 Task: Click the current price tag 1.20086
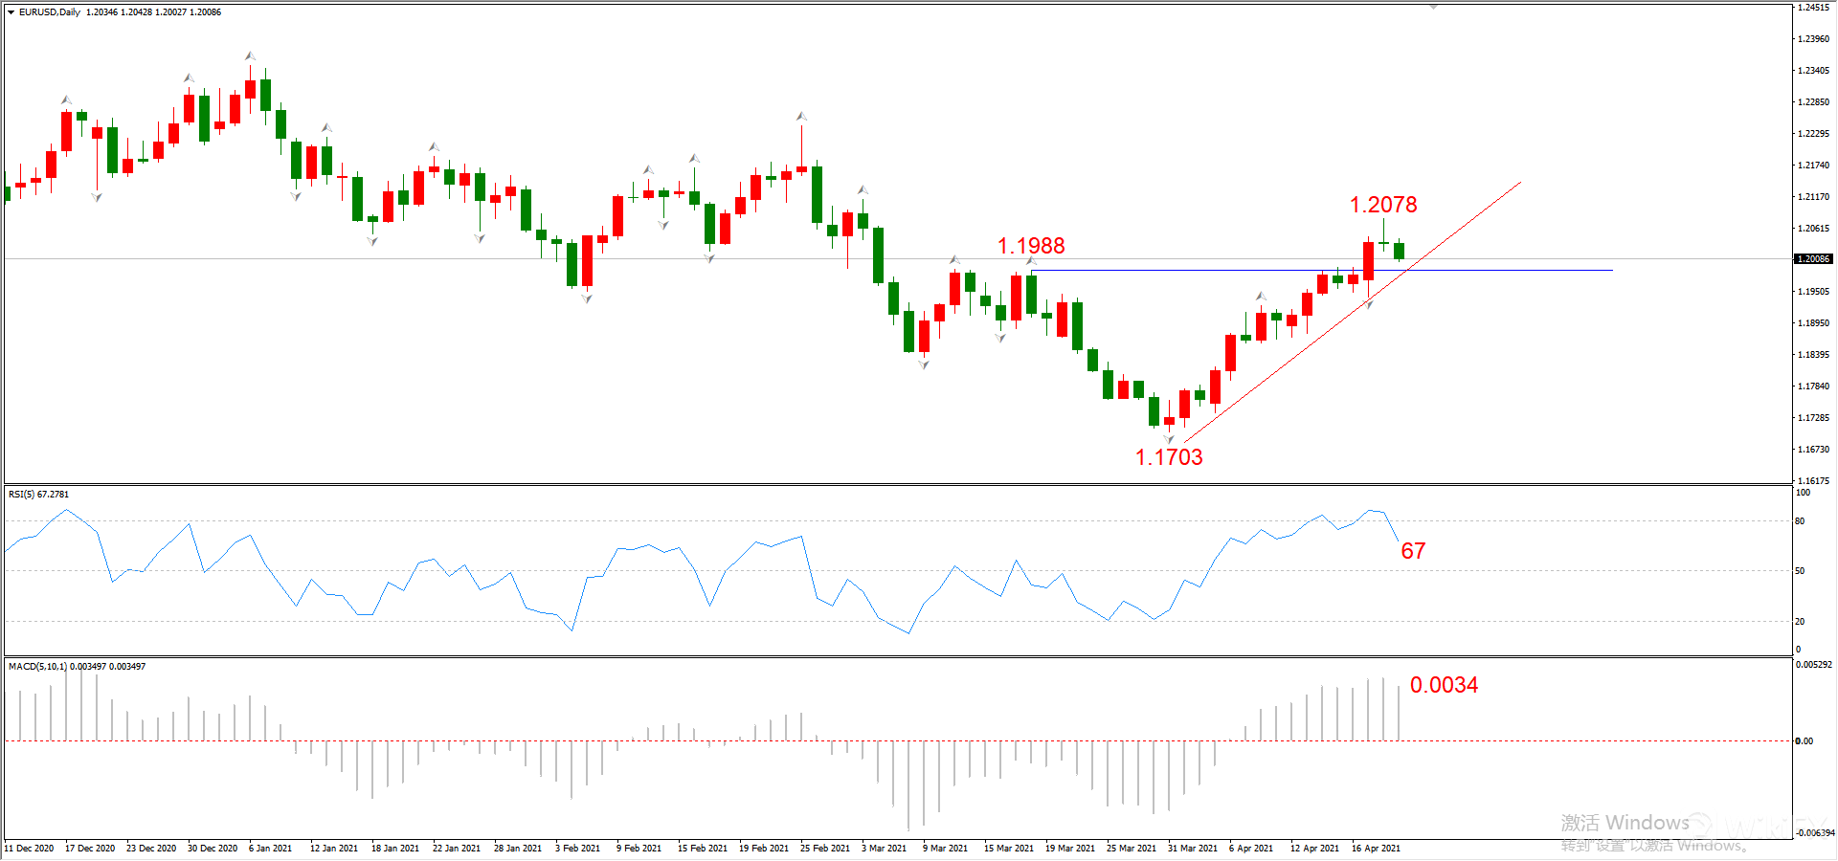1812,259
